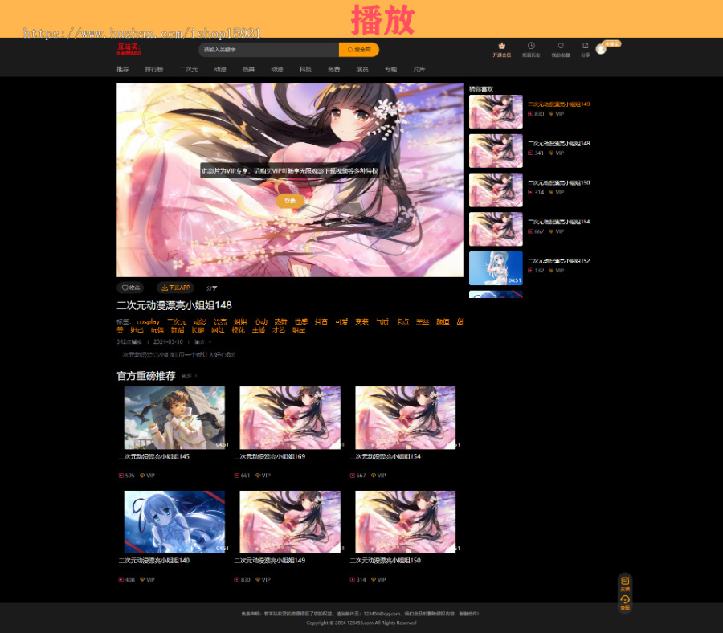Open the 热舞 navigation tab
This screenshot has height=633, width=723.
[248, 70]
